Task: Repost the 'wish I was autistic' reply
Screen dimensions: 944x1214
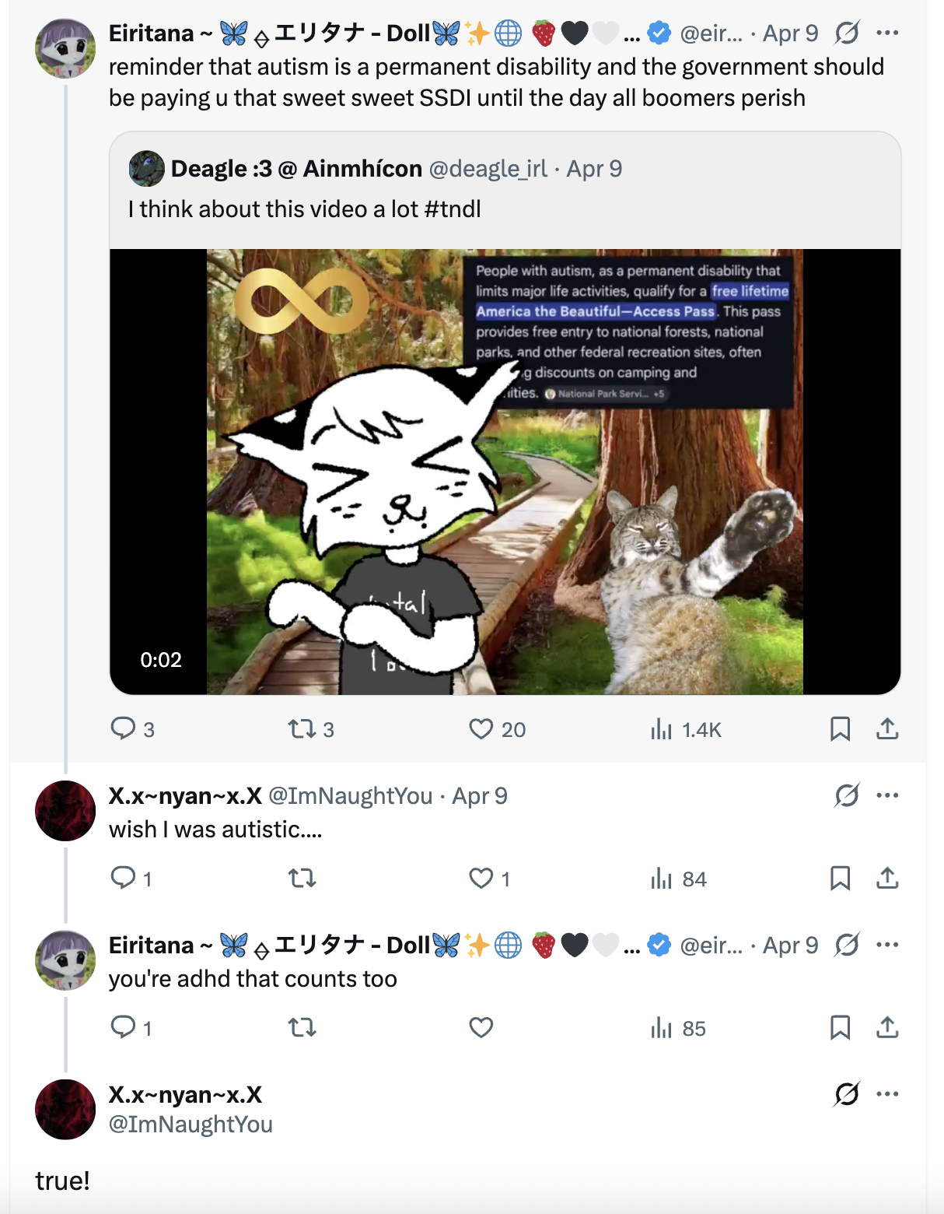Action: pos(302,879)
